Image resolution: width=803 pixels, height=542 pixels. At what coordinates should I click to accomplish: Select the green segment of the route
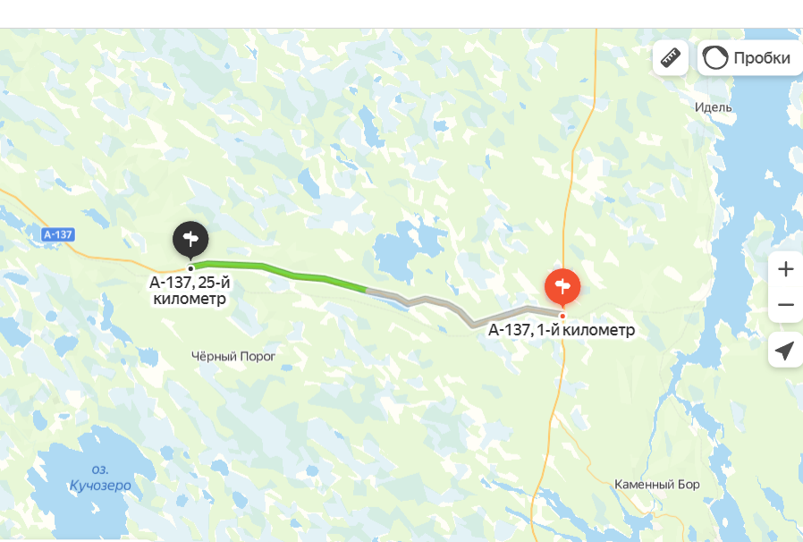(x=279, y=271)
